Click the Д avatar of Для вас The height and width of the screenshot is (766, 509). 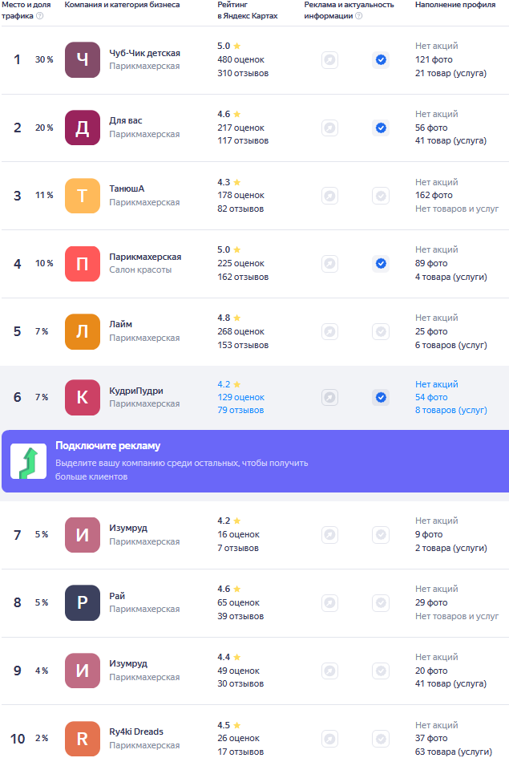pyautogui.click(x=83, y=128)
